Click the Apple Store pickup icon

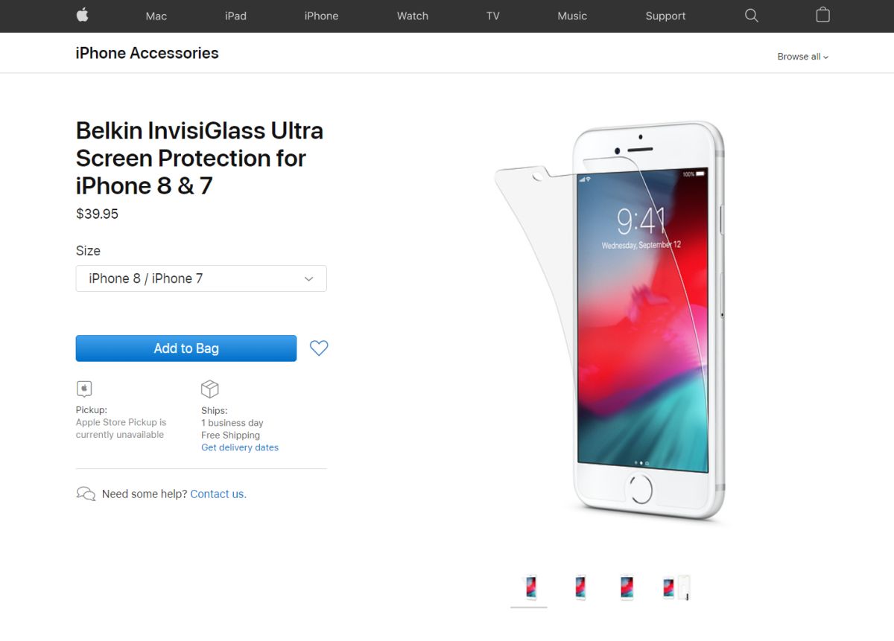(84, 389)
